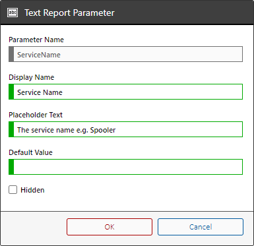The image size is (254, 246).
Task: Click green indicator bar of Display Name field
Action: point(11,92)
